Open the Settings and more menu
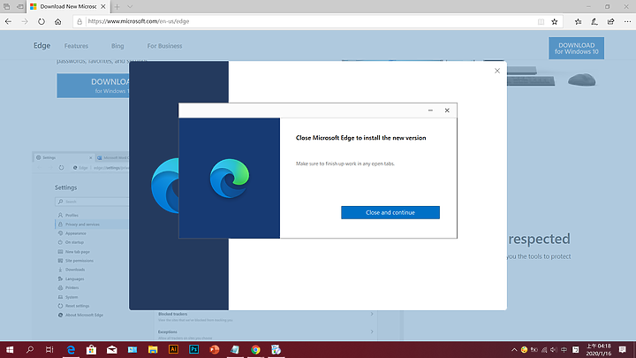The height and width of the screenshot is (358, 636). coord(627,21)
